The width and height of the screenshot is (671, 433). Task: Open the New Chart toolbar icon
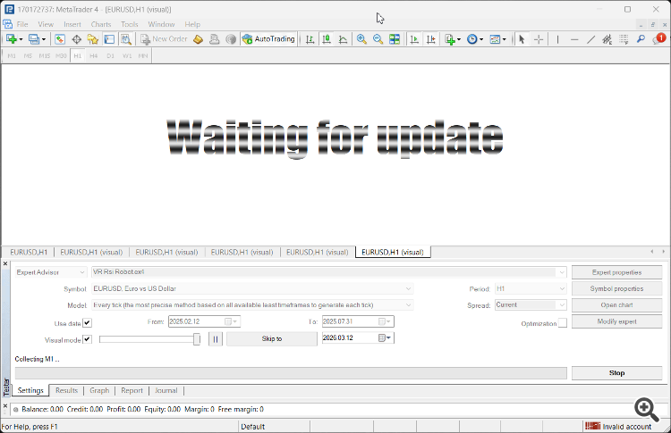click(12, 39)
